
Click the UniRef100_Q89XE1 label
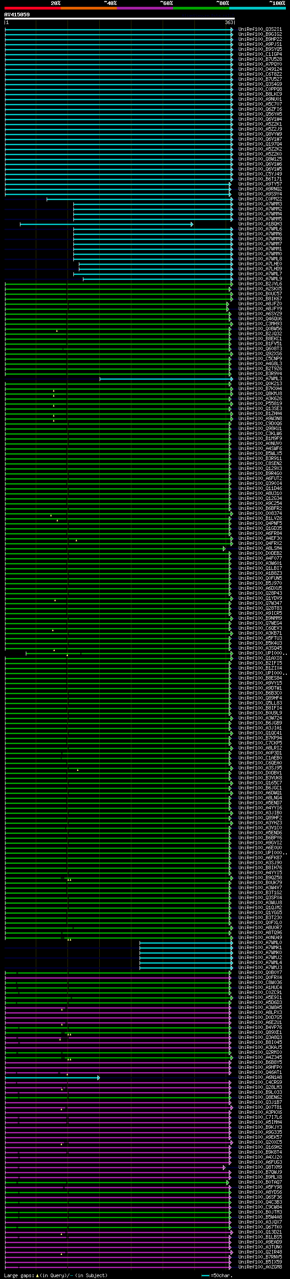[260, 1032]
